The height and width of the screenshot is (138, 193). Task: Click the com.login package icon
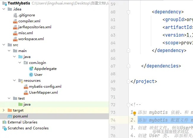pyautogui.click(x=26, y=63)
